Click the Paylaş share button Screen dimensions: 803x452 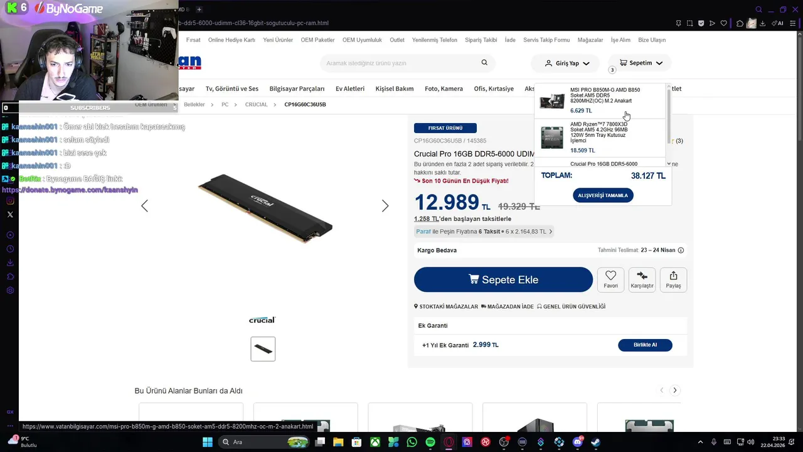[673, 279]
